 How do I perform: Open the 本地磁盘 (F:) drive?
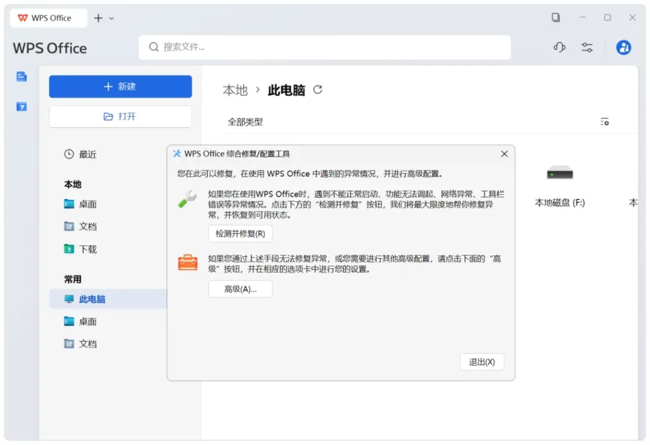[x=560, y=186]
